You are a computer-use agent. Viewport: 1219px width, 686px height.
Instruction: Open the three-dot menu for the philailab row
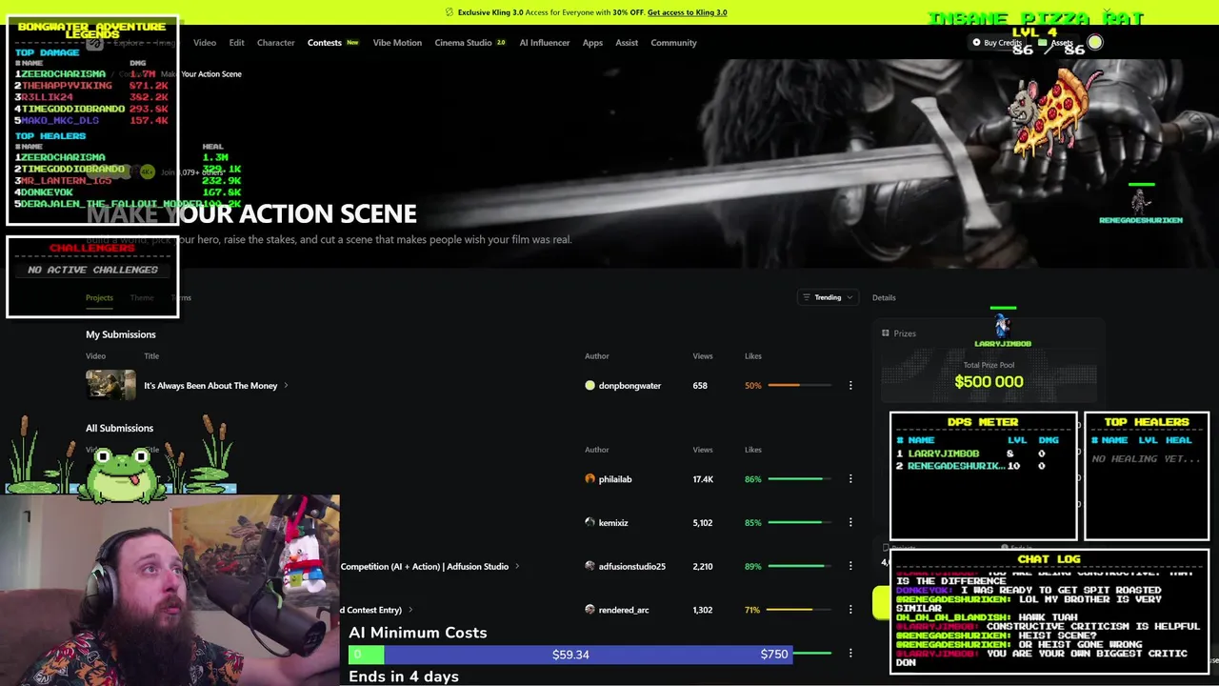pyautogui.click(x=850, y=479)
